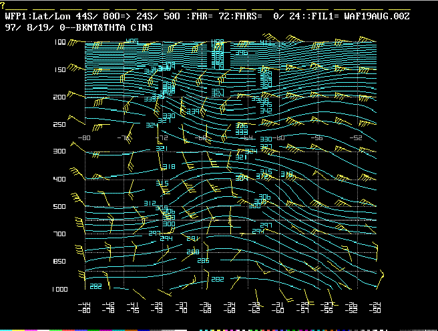Click the 400 pressure level label
438x331 pixels.
point(59,179)
